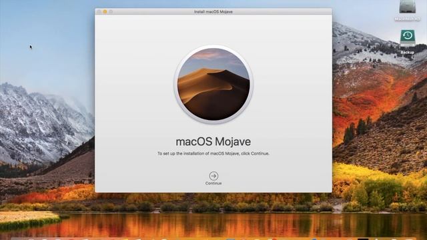Click the yellow minimize button of the installer
The height and width of the screenshot is (240, 427).
105,12
